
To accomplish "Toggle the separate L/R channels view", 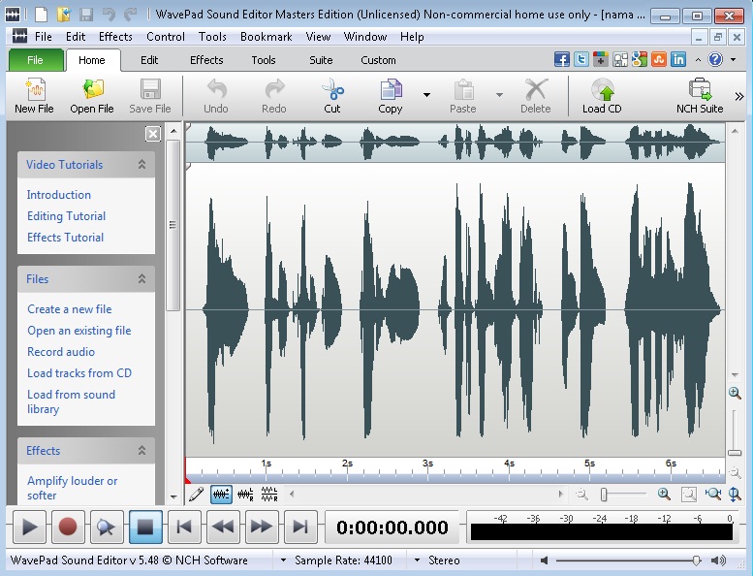I will click(269, 494).
